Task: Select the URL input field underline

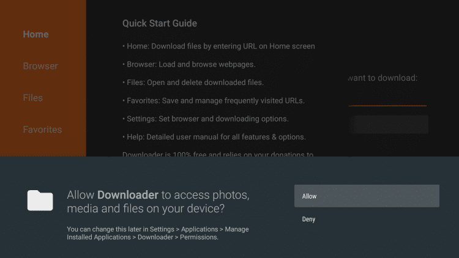Action: click(387, 105)
